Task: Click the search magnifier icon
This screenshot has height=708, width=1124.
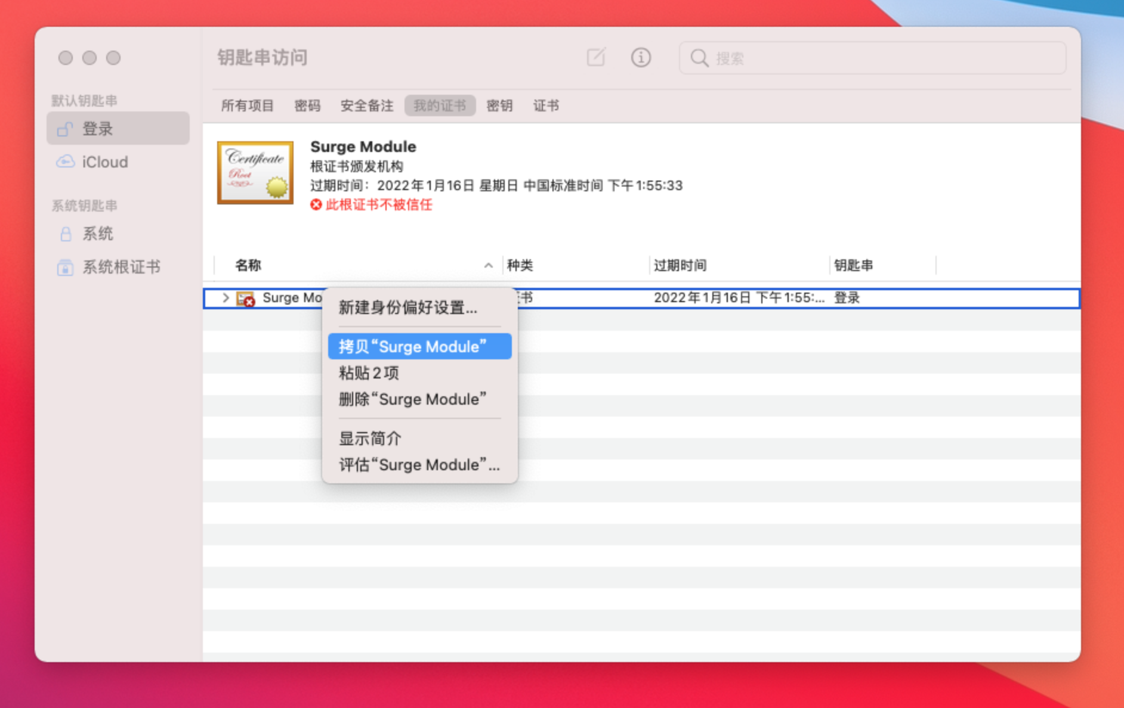Action: click(x=699, y=58)
